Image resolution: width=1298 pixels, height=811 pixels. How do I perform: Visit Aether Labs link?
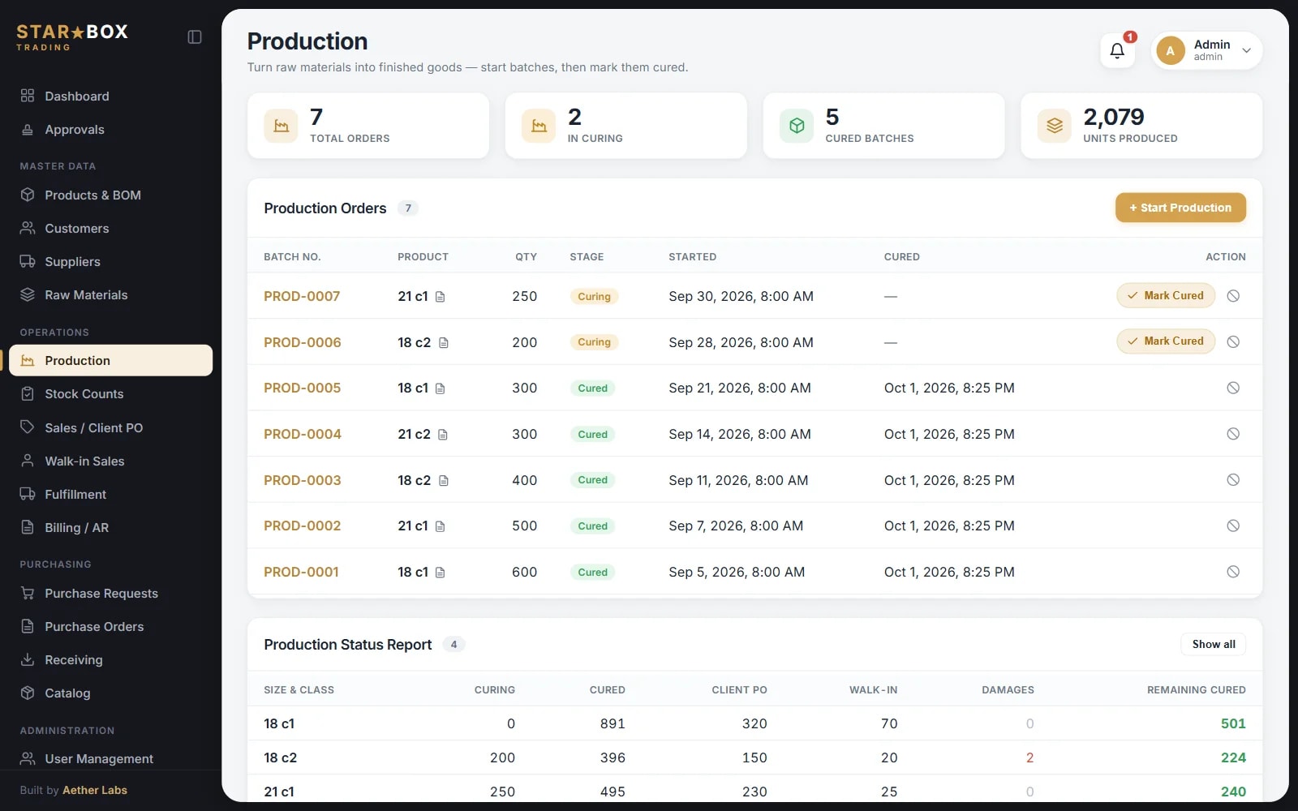point(95,790)
